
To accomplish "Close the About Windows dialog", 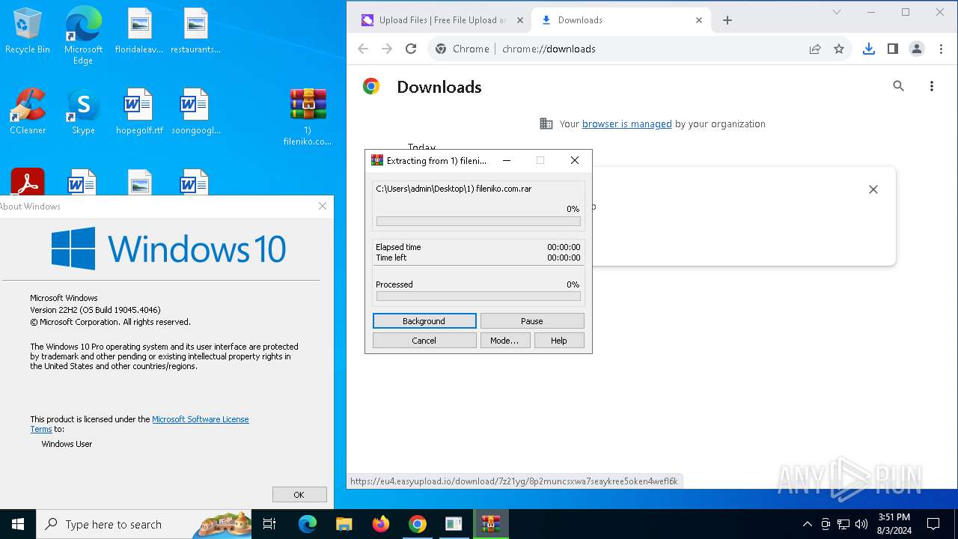I will coord(323,206).
